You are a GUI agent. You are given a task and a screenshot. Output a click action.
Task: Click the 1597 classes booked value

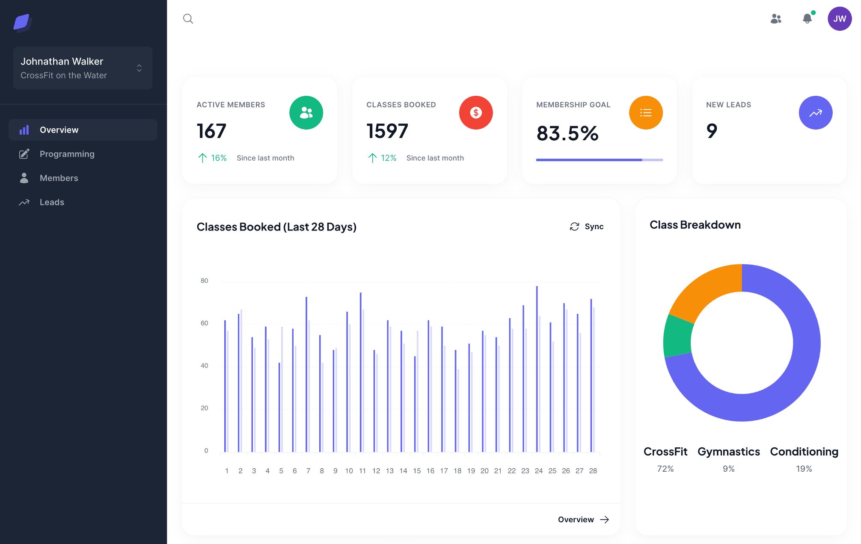387,131
